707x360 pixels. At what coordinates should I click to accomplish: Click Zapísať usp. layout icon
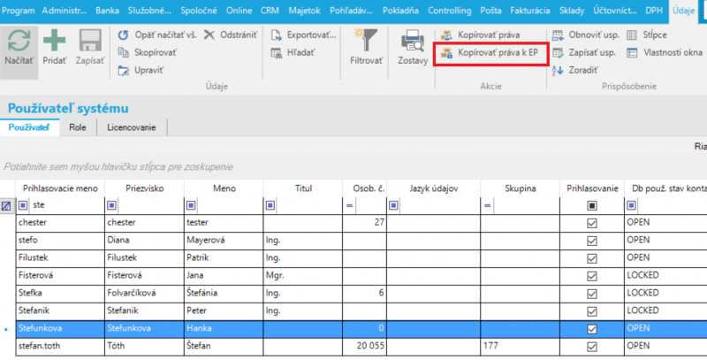point(558,52)
